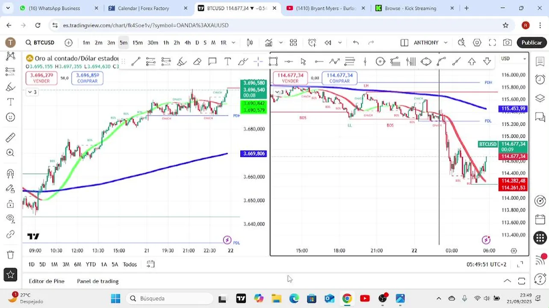This screenshot has height=308, width=549.
Task: Click the COMPRAR button on BTCUSD chart
Action: pyautogui.click(x=339, y=78)
